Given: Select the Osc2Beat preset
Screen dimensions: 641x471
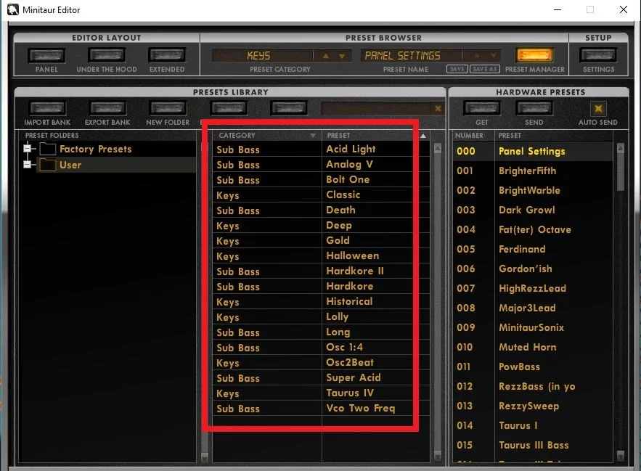Looking at the screenshot, I should [x=350, y=363].
